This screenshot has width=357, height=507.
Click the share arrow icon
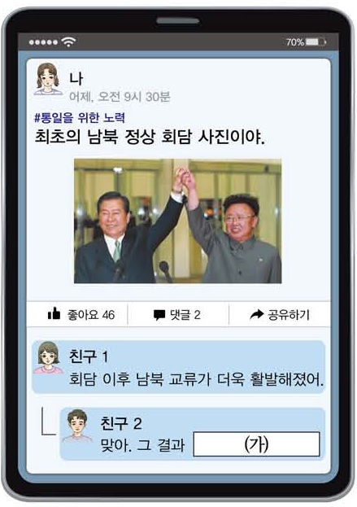pos(257,314)
